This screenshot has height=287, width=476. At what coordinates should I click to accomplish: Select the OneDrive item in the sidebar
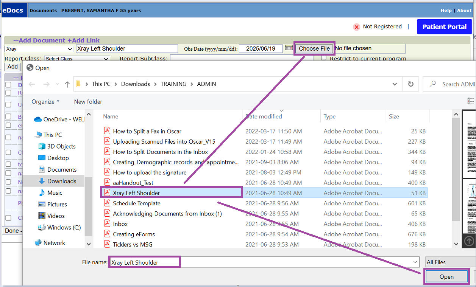(x=59, y=119)
